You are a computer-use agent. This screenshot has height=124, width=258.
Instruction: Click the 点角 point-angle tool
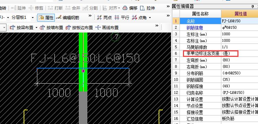139,17
